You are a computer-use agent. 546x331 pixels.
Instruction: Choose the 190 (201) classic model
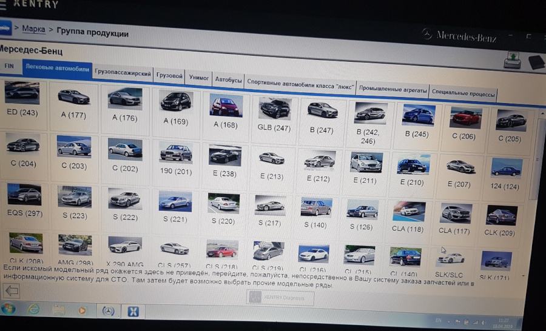click(176, 158)
